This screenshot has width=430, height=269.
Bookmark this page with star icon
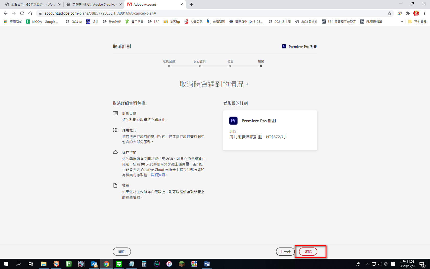[390, 13]
